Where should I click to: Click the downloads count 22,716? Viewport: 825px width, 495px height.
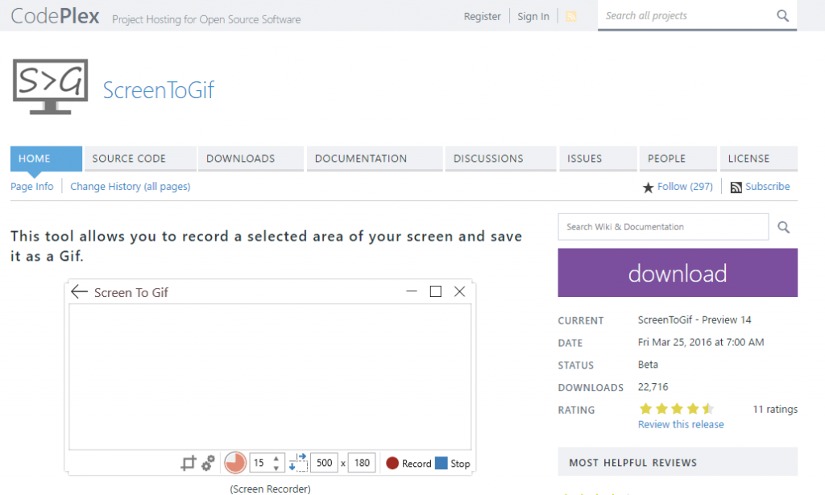pyautogui.click(x=653, y=387)
